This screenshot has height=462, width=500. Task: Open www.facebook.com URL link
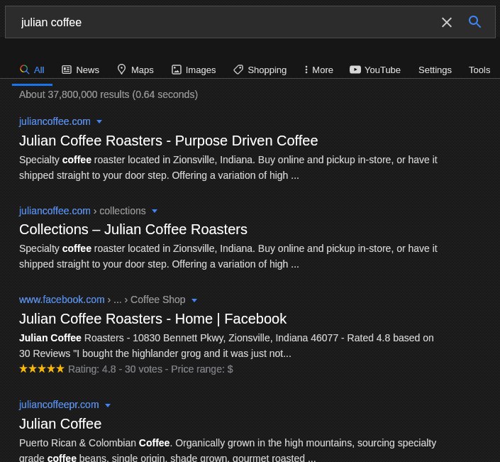click(x=62, y=299)
